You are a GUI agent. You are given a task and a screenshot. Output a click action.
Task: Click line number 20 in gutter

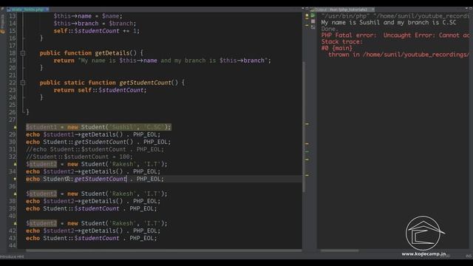[x=12, y=68]
